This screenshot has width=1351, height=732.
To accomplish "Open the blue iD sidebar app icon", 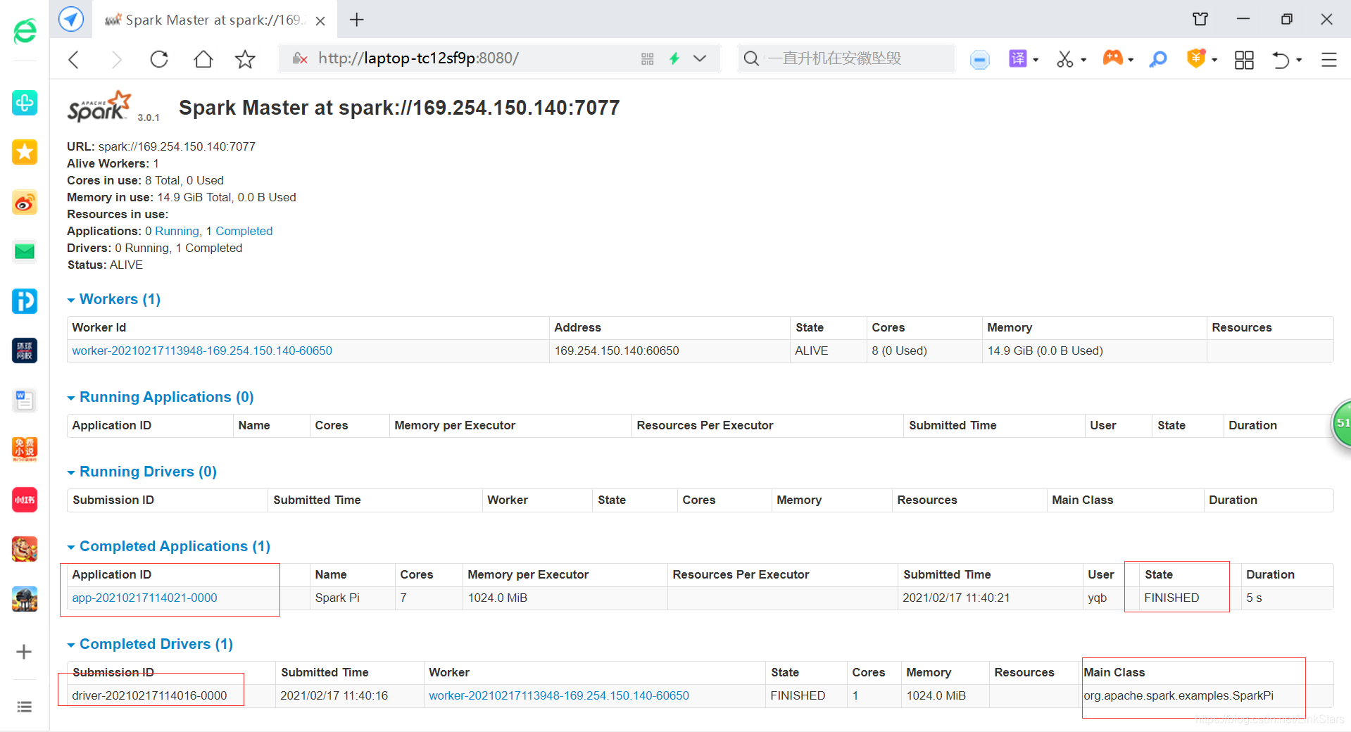I will [25, 301].
